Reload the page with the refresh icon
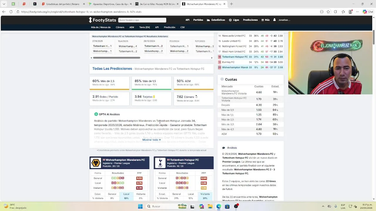 pos(11,12)
